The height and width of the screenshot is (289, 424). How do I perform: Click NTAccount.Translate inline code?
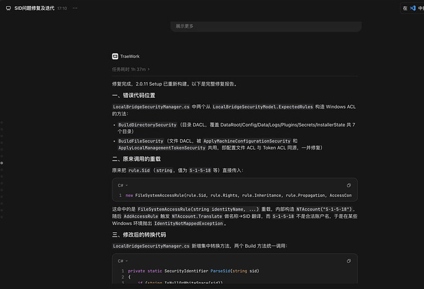click(x=197, y=216)
